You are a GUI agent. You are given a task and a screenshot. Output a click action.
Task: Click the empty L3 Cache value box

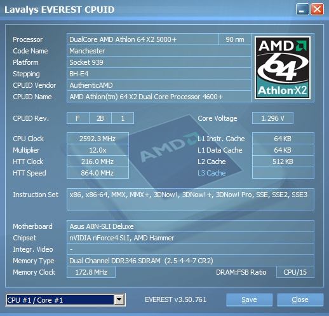(x=283, y=173)
